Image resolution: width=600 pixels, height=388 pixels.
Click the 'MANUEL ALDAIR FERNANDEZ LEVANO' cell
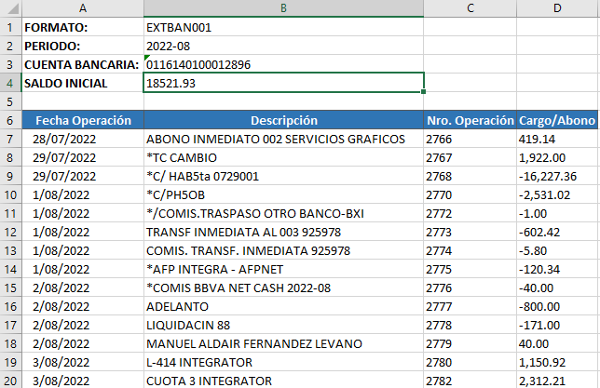(x=283, y=342)
